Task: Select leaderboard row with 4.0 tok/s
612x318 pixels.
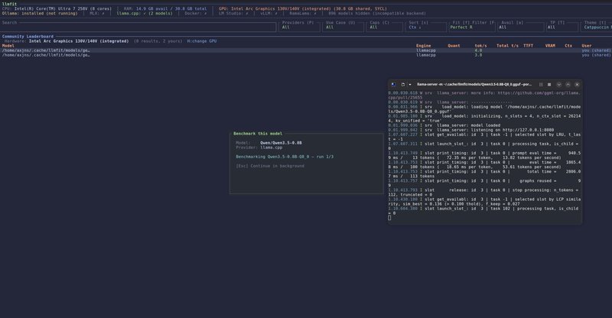Action: click(306, 50)
